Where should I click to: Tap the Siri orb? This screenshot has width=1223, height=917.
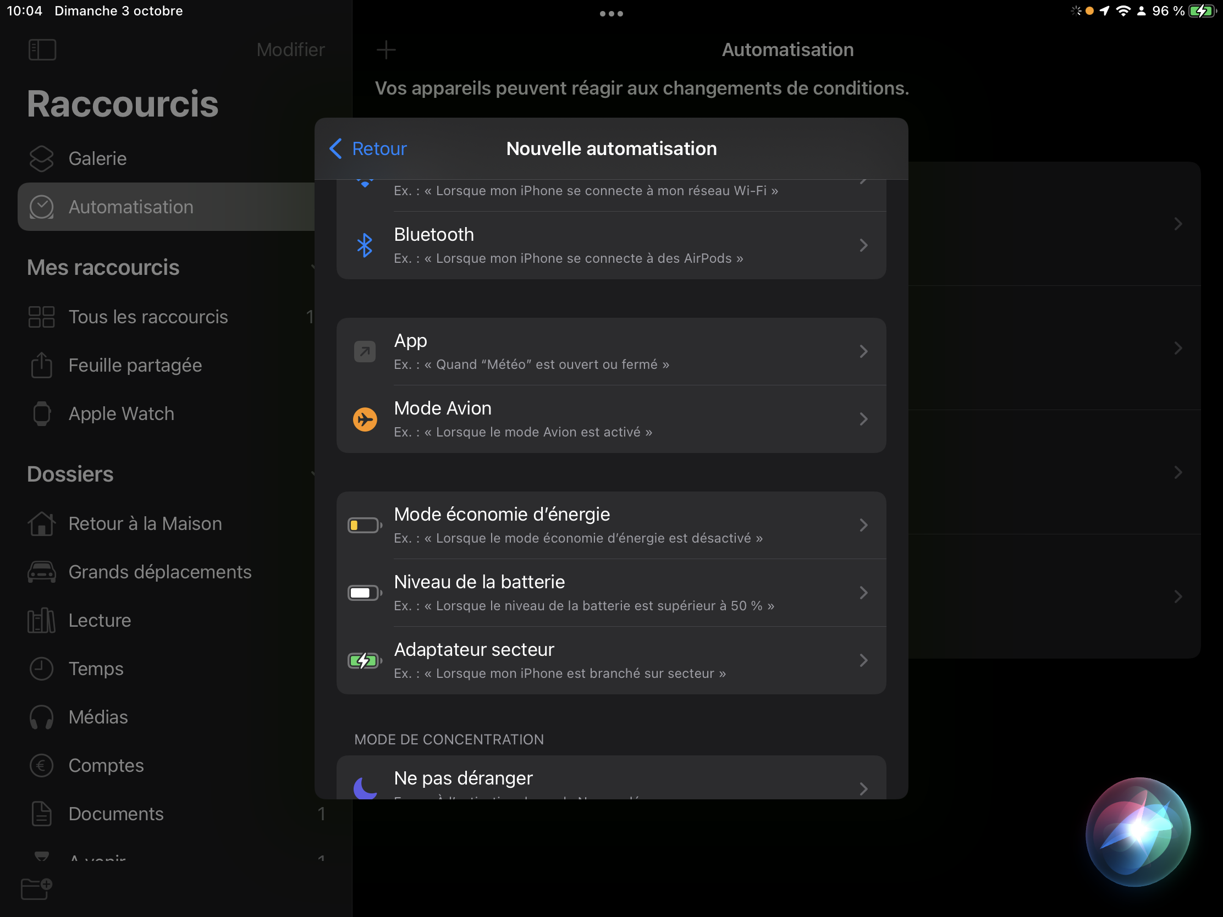[x=1137, y=831]
